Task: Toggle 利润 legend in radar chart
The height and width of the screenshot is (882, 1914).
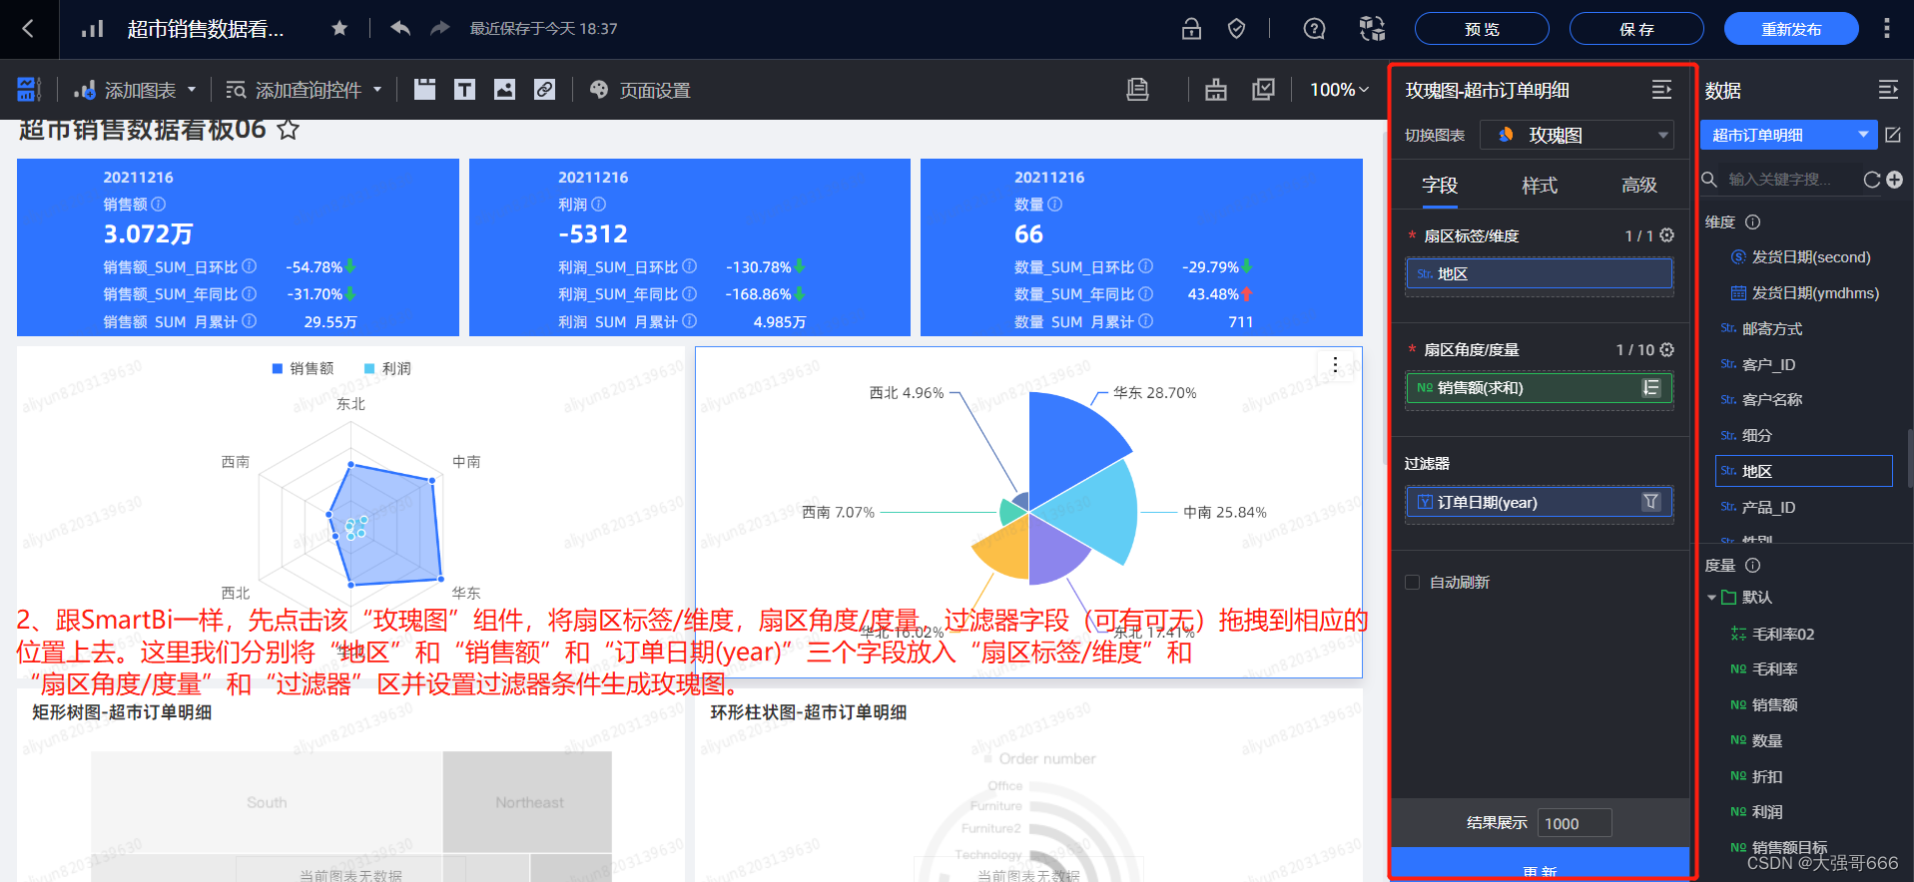Action: 388,368
